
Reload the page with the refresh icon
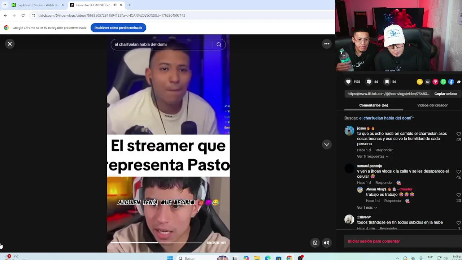(x=23, y=16)
